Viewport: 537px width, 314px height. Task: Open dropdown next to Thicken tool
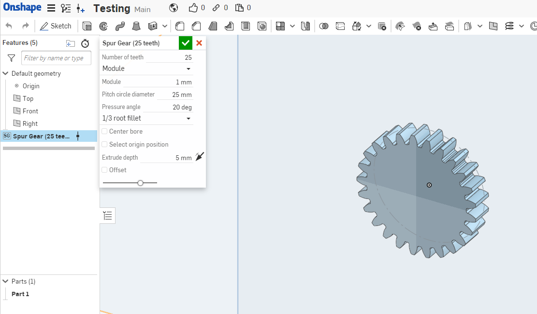(x=165, y=26)
